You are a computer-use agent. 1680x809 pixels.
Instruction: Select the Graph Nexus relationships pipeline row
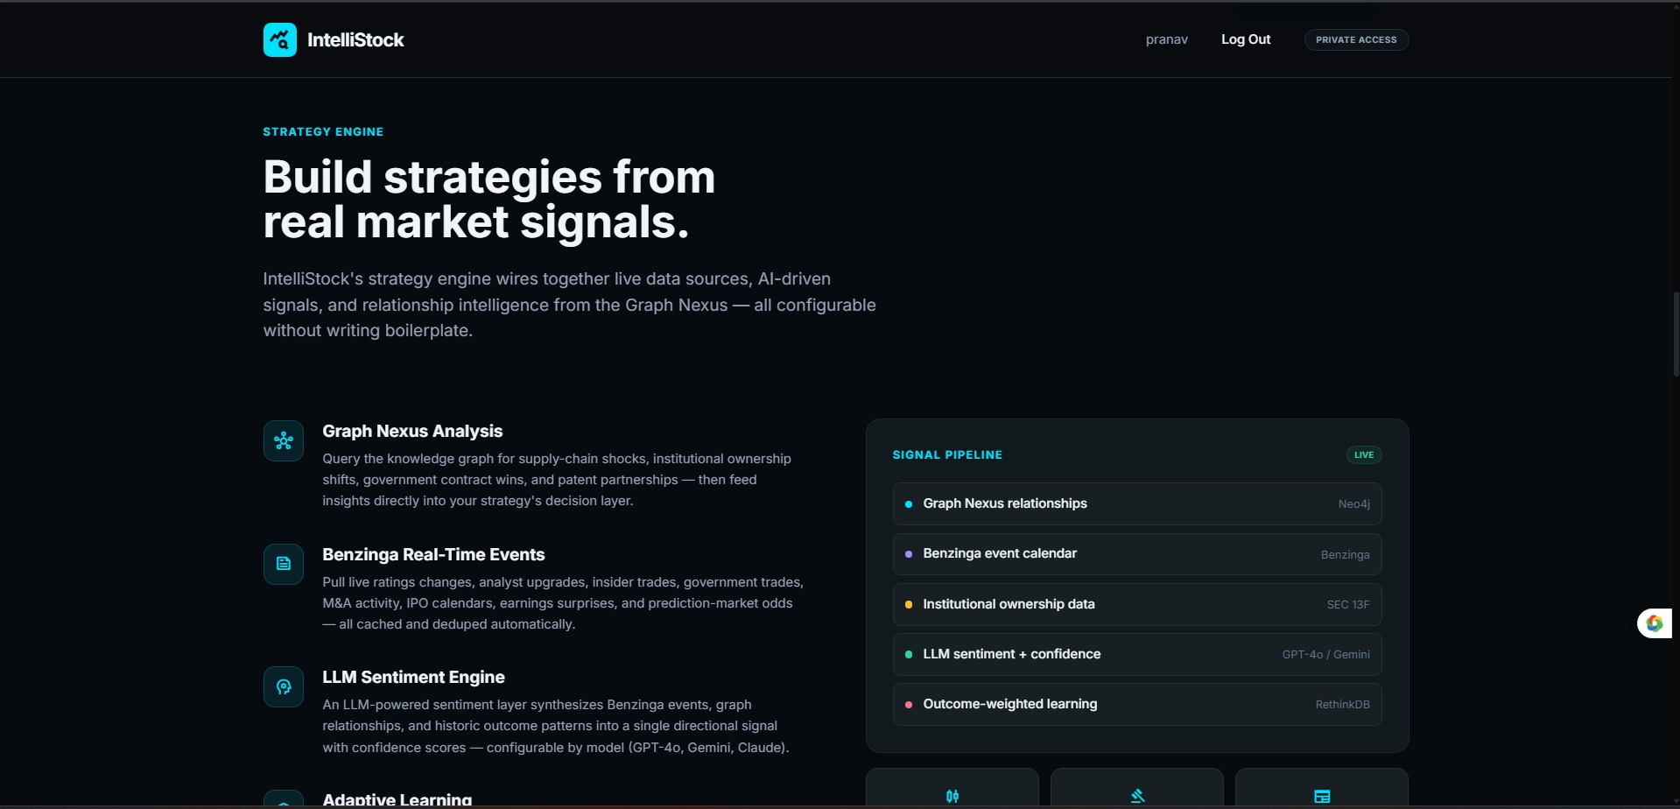pos(1137,503)
